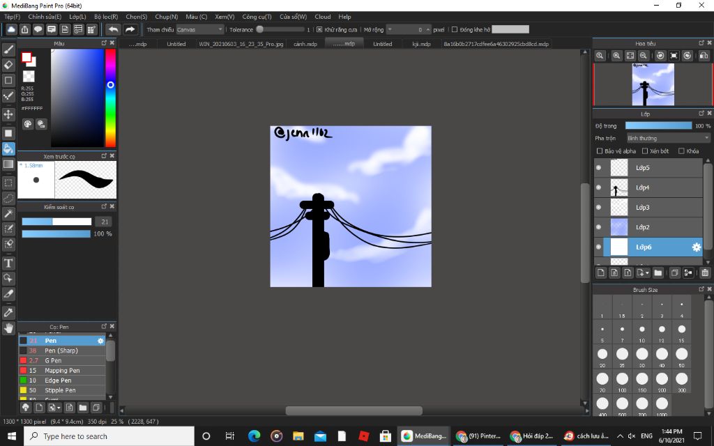
Task: Open the Lớp(L) menu
Action: click(x=77, y=17)
